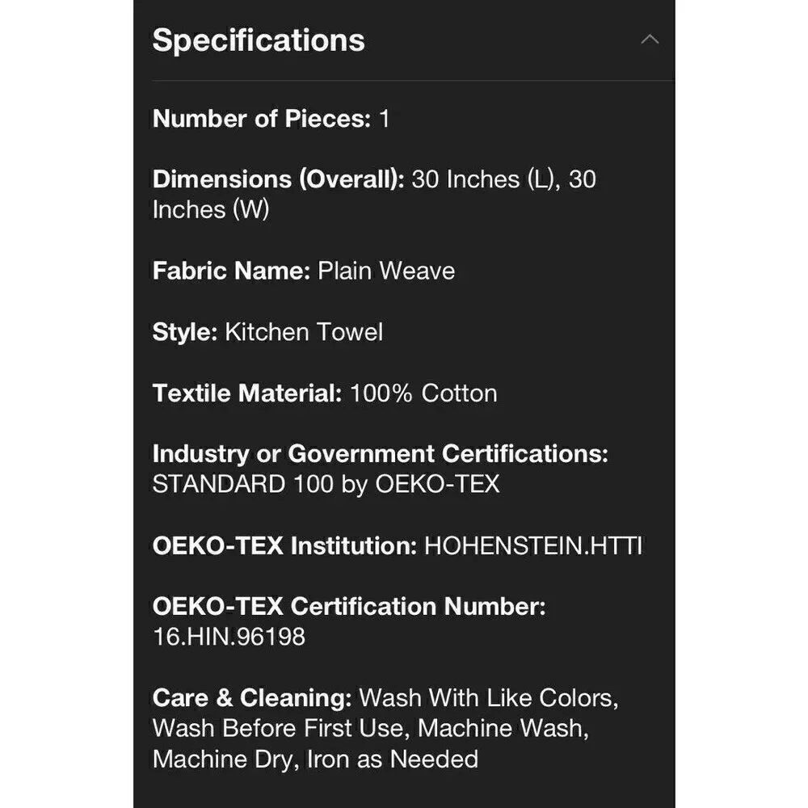Click the Specifications heading

coord(259,40)
